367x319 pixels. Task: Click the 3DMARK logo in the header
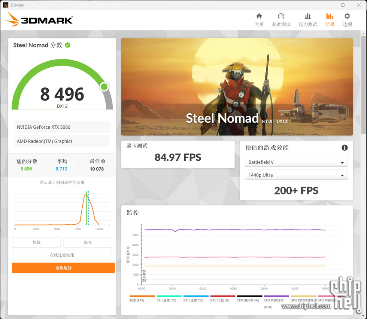pyautogui.click(x=40, y=19)
